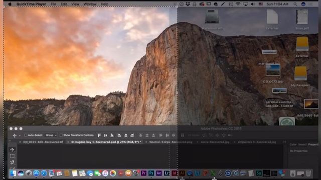
Task: Open the Auto-Select Group dropdown
Action: pyautogui.click(x=51, y=135)
